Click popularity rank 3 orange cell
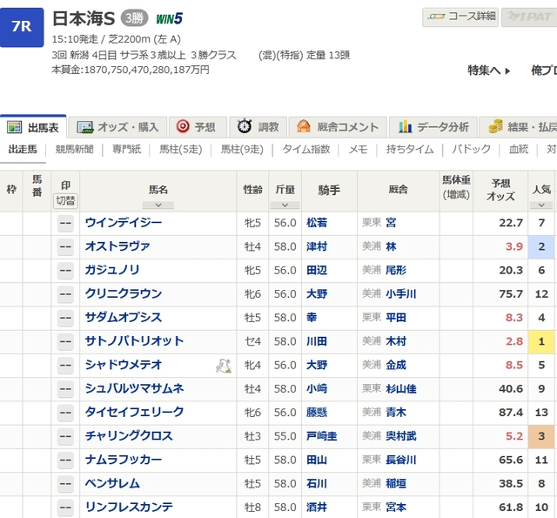This screenshot has width=557, height=518. 541,437
